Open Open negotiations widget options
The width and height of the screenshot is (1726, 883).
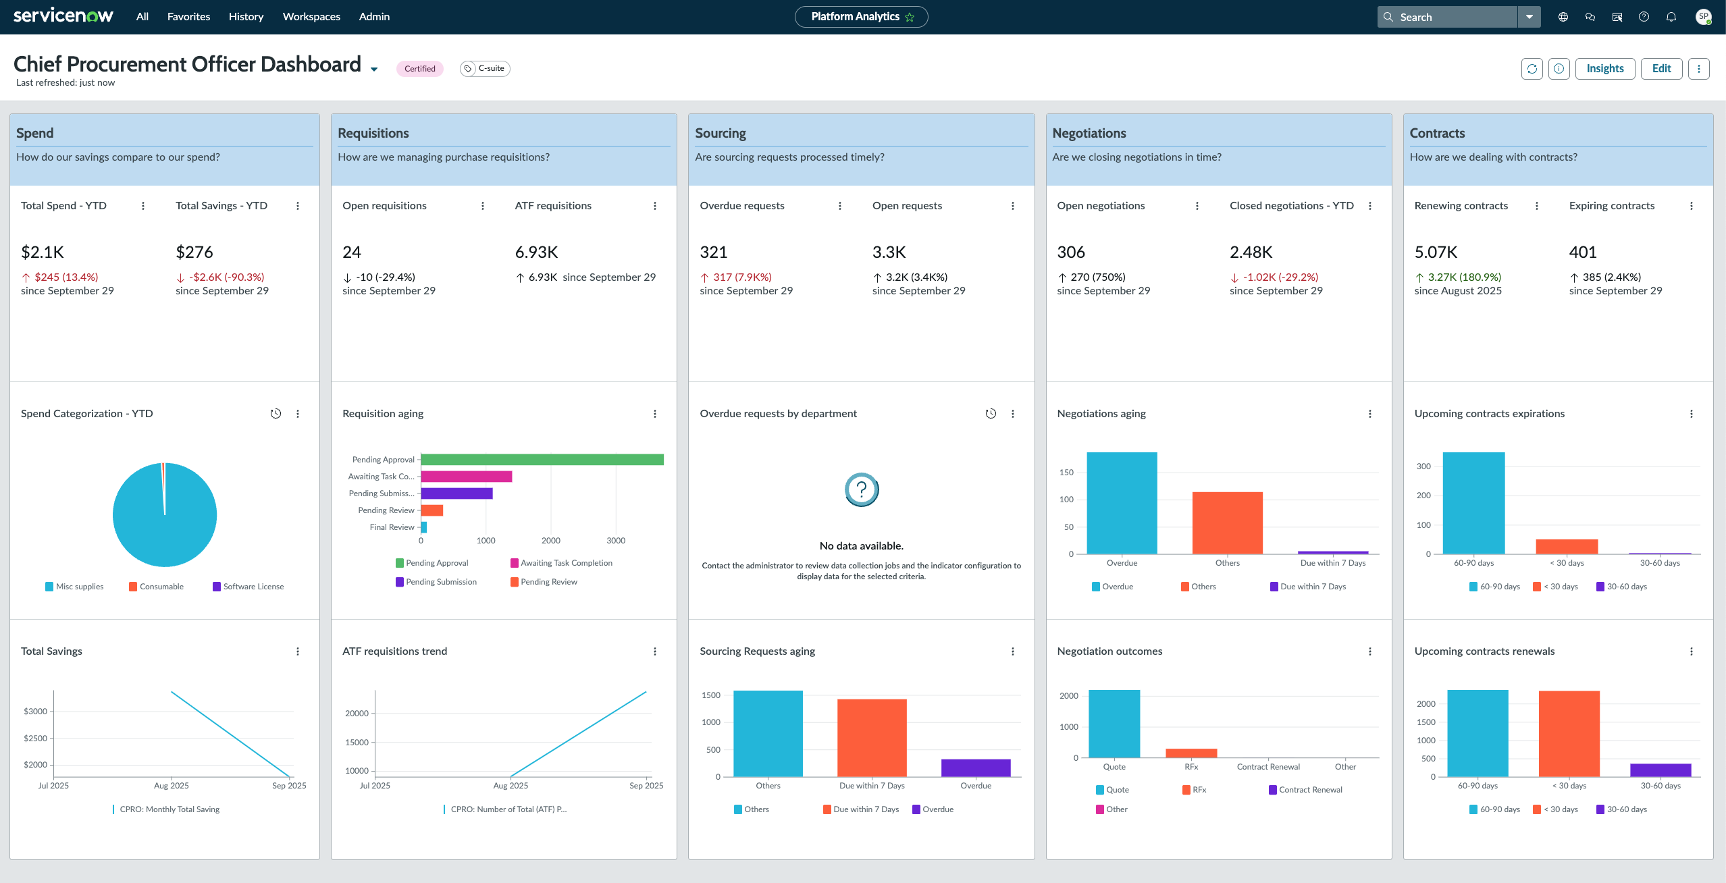pyautogui.click(x=1197, y=206)
